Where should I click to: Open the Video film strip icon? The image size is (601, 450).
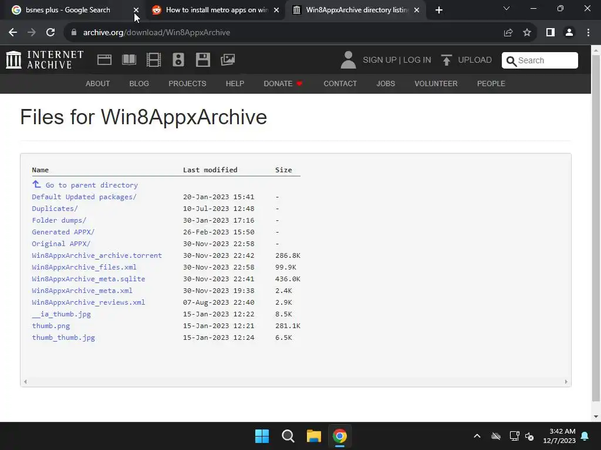point(154,60)
